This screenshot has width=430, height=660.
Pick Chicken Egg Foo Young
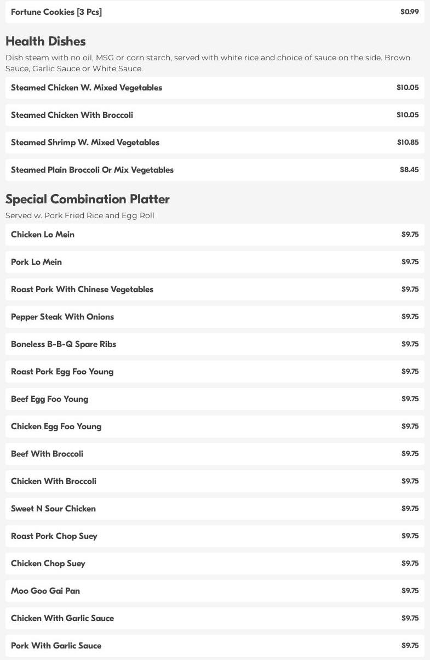coord(56,426)
